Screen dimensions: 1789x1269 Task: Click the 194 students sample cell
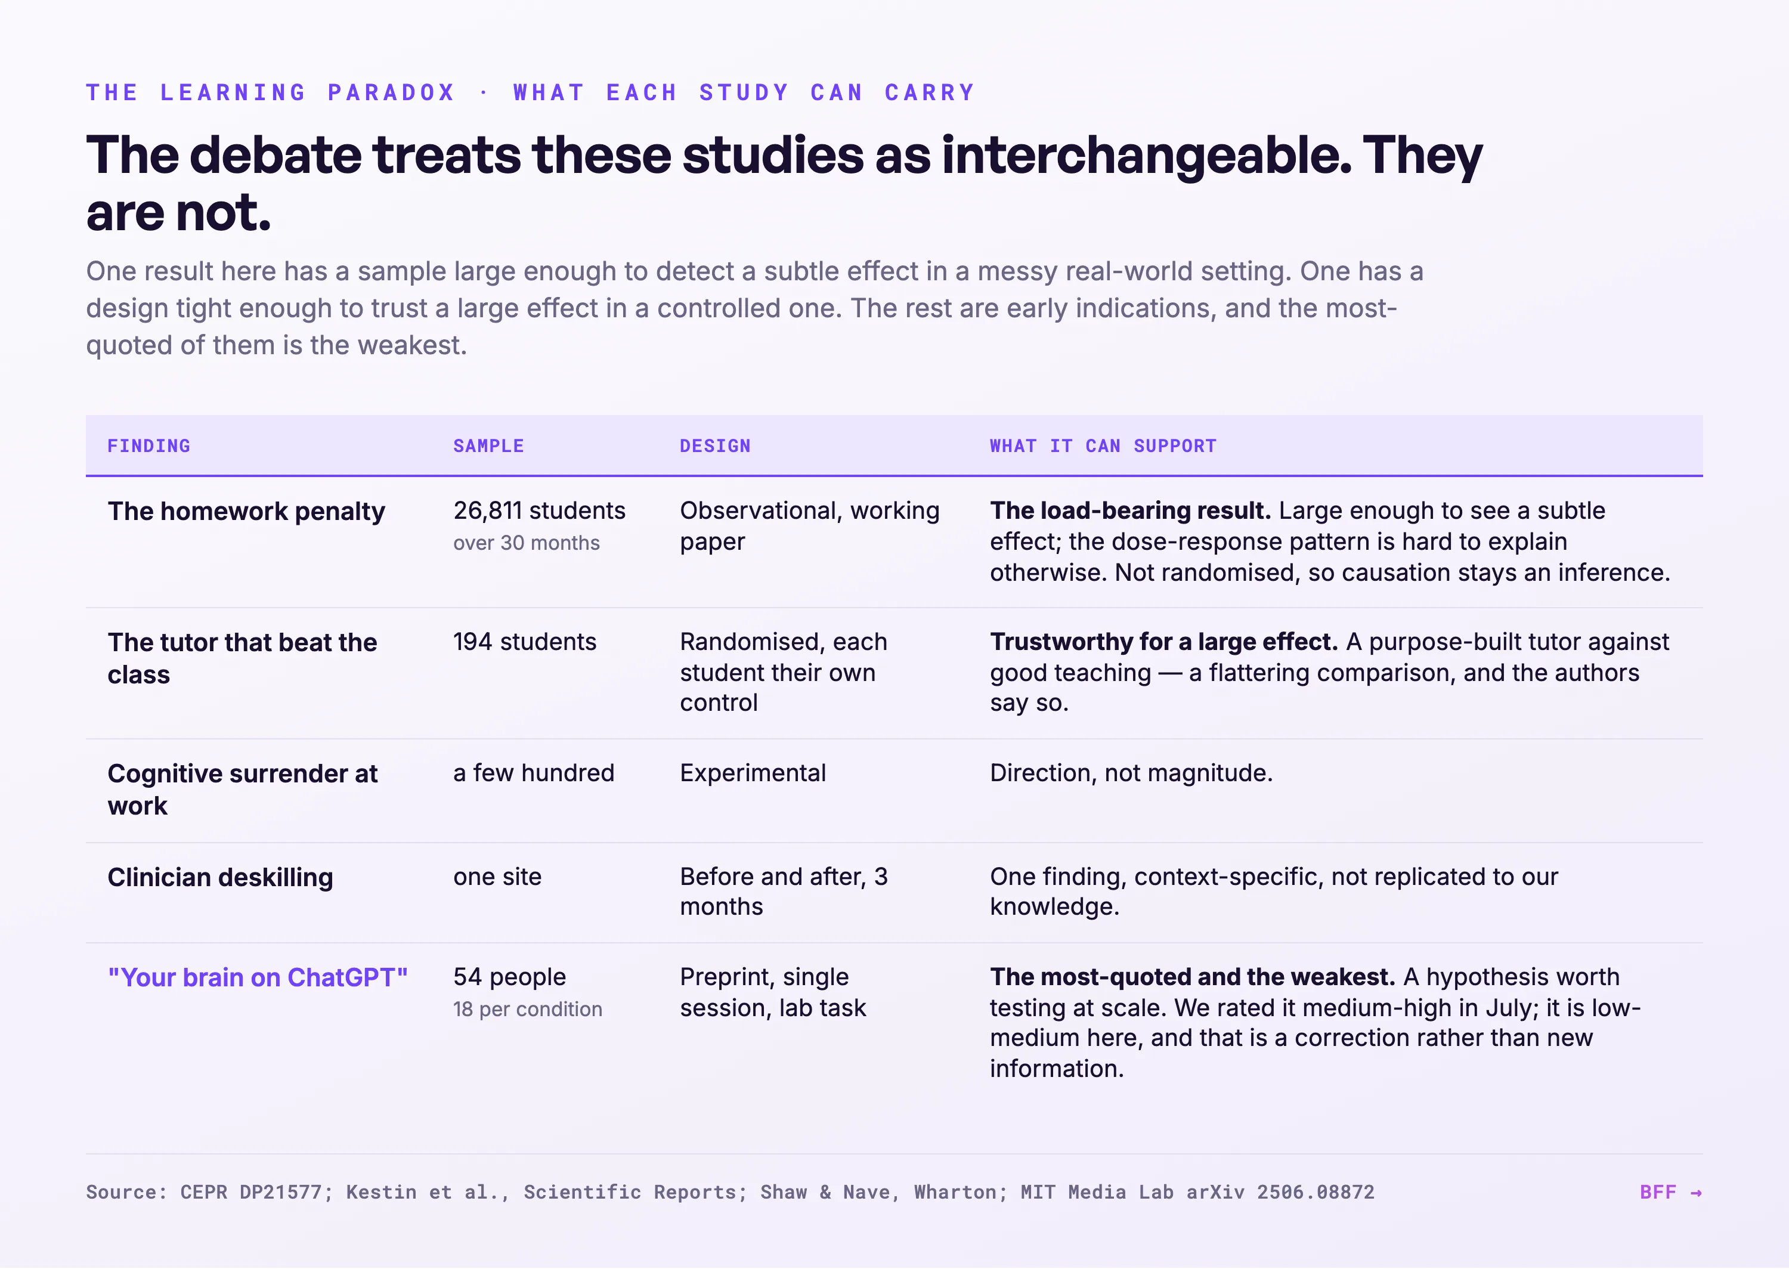pyautogui.click(x=524, y=642)
